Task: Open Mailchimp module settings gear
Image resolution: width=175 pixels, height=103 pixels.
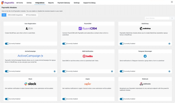Action: tap(169, 44)
